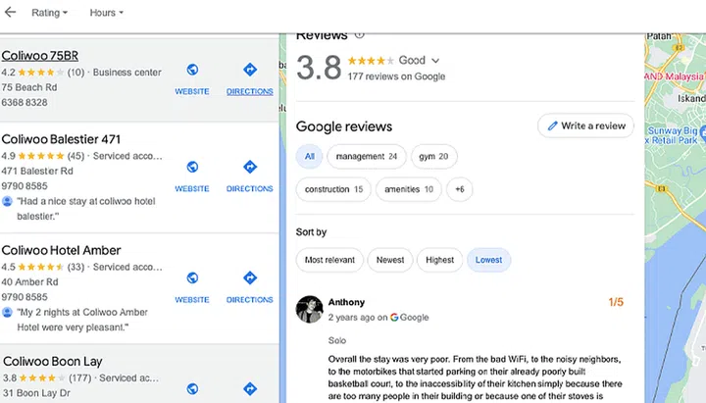The height and width of the screenshot is (403, 706).
Task: Sort reviews by Highest
Action: coord(439,260)
